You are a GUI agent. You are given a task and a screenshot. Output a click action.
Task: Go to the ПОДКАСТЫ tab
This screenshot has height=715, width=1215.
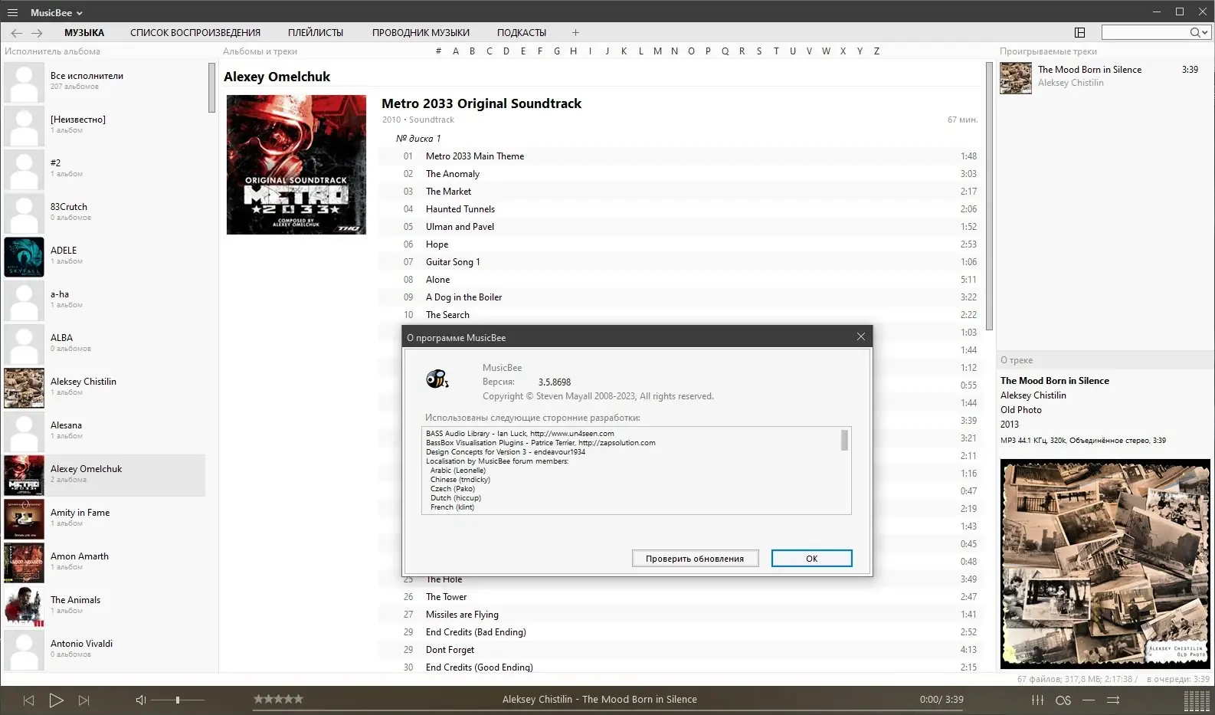(x=522, y=33)
